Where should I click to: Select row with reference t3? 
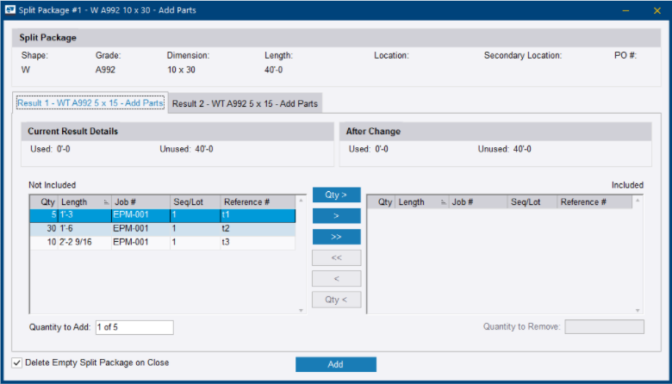(x=162, y=243)
